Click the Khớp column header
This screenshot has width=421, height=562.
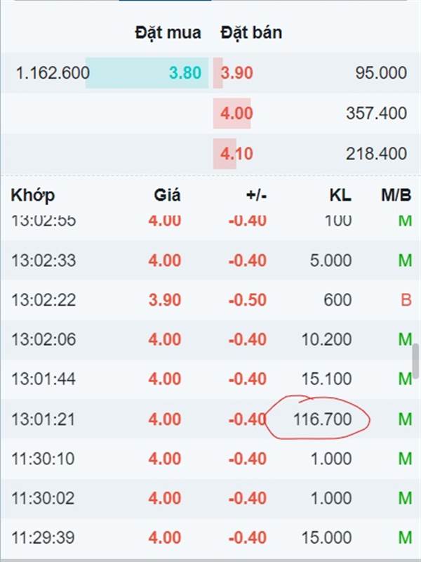click(x=32, y=195)
